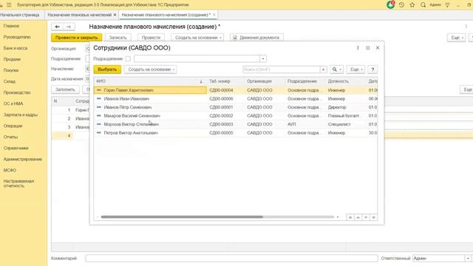The image size is (473, 266).
Task: Go forward with the right arrow button
Action: point(69,27)
